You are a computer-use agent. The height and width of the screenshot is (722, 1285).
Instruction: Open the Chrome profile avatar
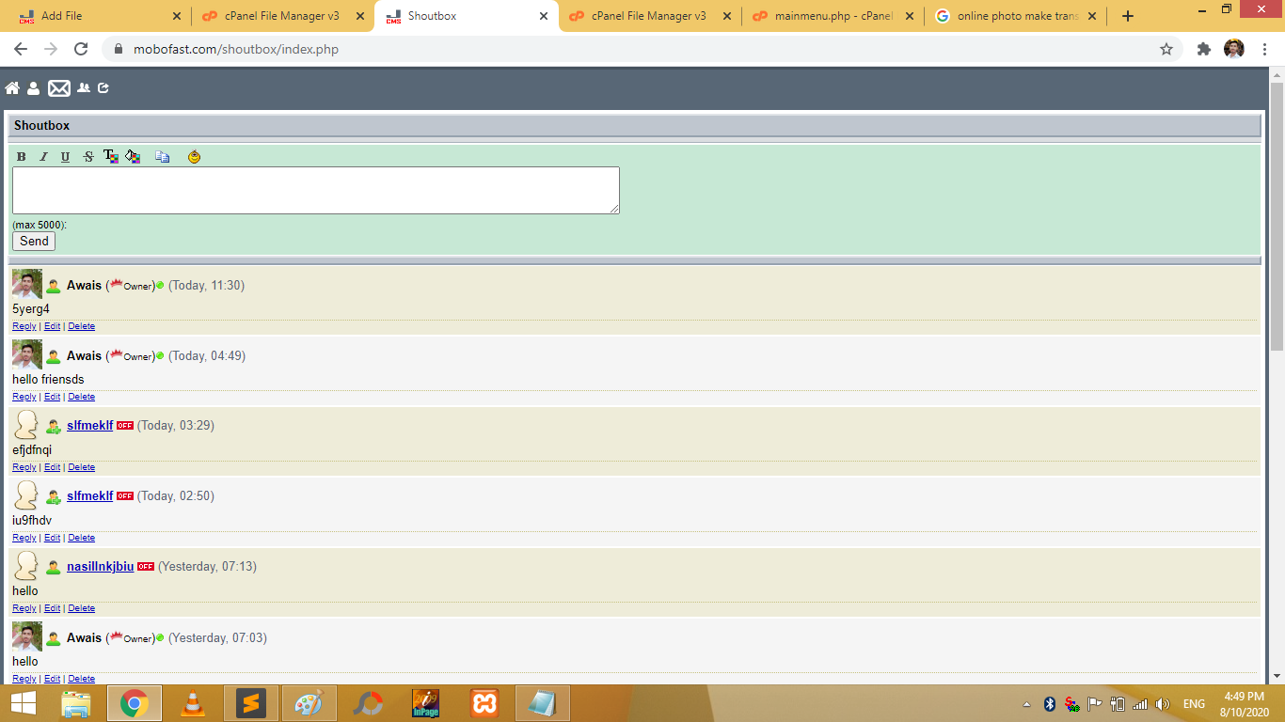pos(1234,49)
